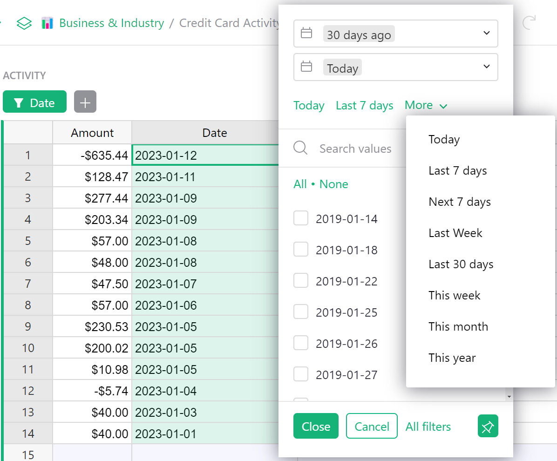Image resolution: width=557 pixels, height=461 pixels.
Task: Check the 2019-01-27 date checkbox
Action: 301,374
